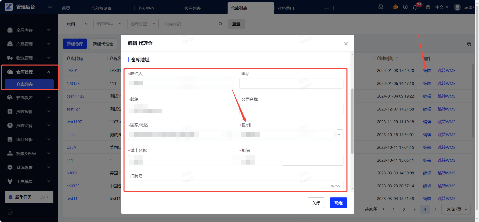Click the 公司名称 input field

291,109
